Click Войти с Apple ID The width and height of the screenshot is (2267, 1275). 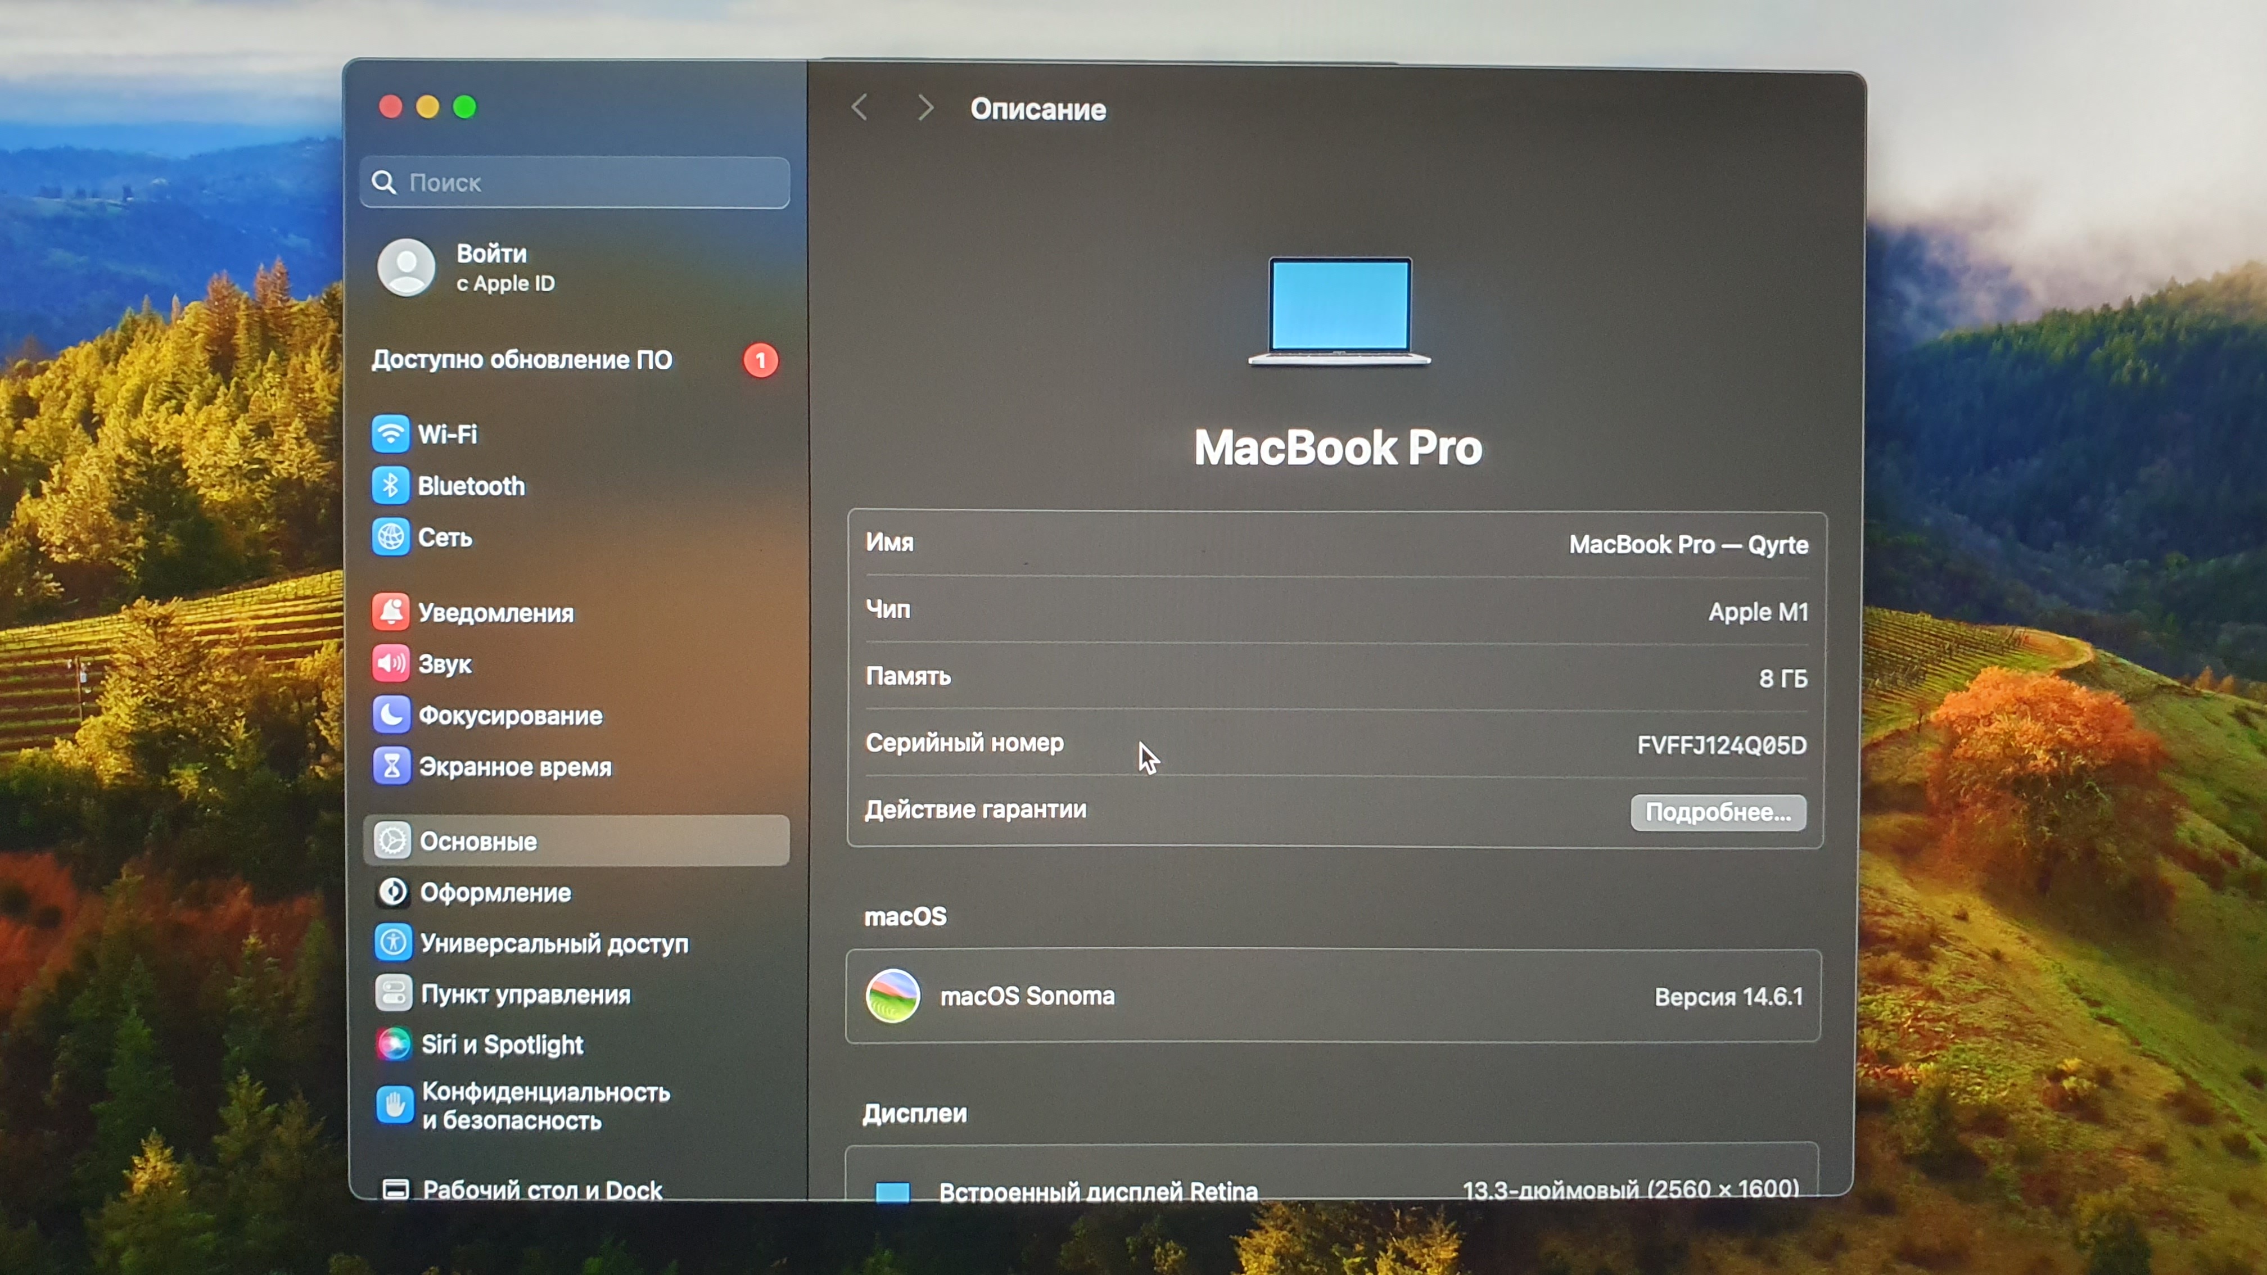pyautogui.click(x=504, y=268)
